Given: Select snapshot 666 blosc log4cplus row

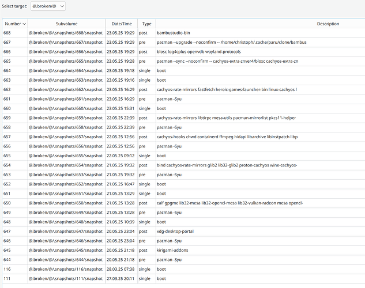Looking at the screenshot, I should pos(184,52).
